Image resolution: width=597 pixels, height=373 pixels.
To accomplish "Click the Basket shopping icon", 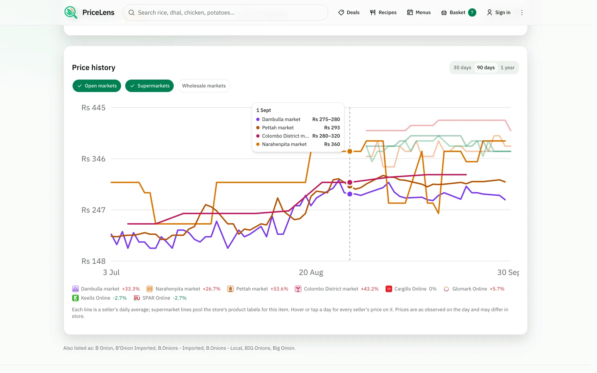I will click(x=444, y=12).
